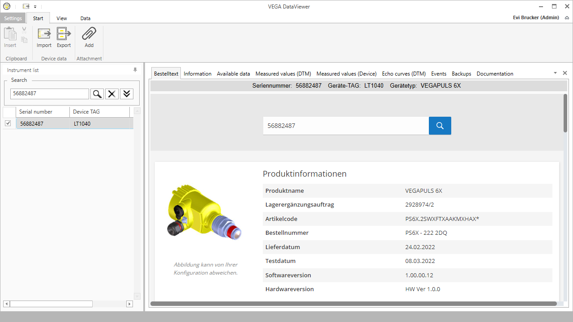
Task: Open the tab list dropdown arrow
Action: pos(555,73)
